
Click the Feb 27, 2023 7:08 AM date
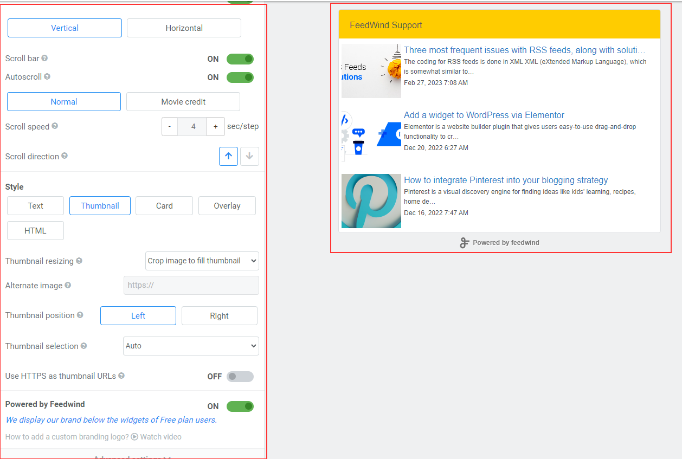coord(436,83)
